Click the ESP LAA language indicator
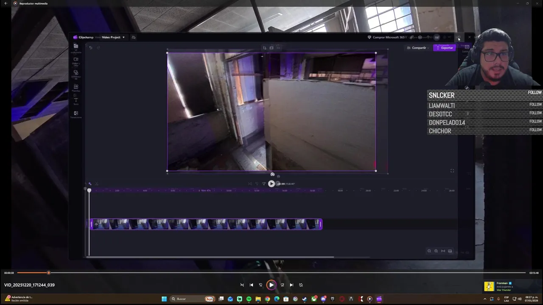This screenshot has height=305, width=543. pyautogui.click(x=507, y=299)
